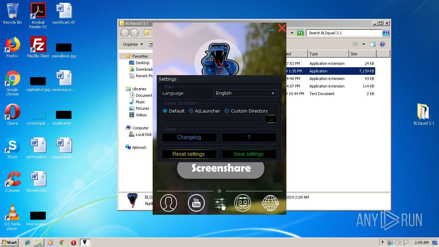Select Videos library in the navigation pane
This screenshot has height=247, width=439.
[x=138, y=115]
